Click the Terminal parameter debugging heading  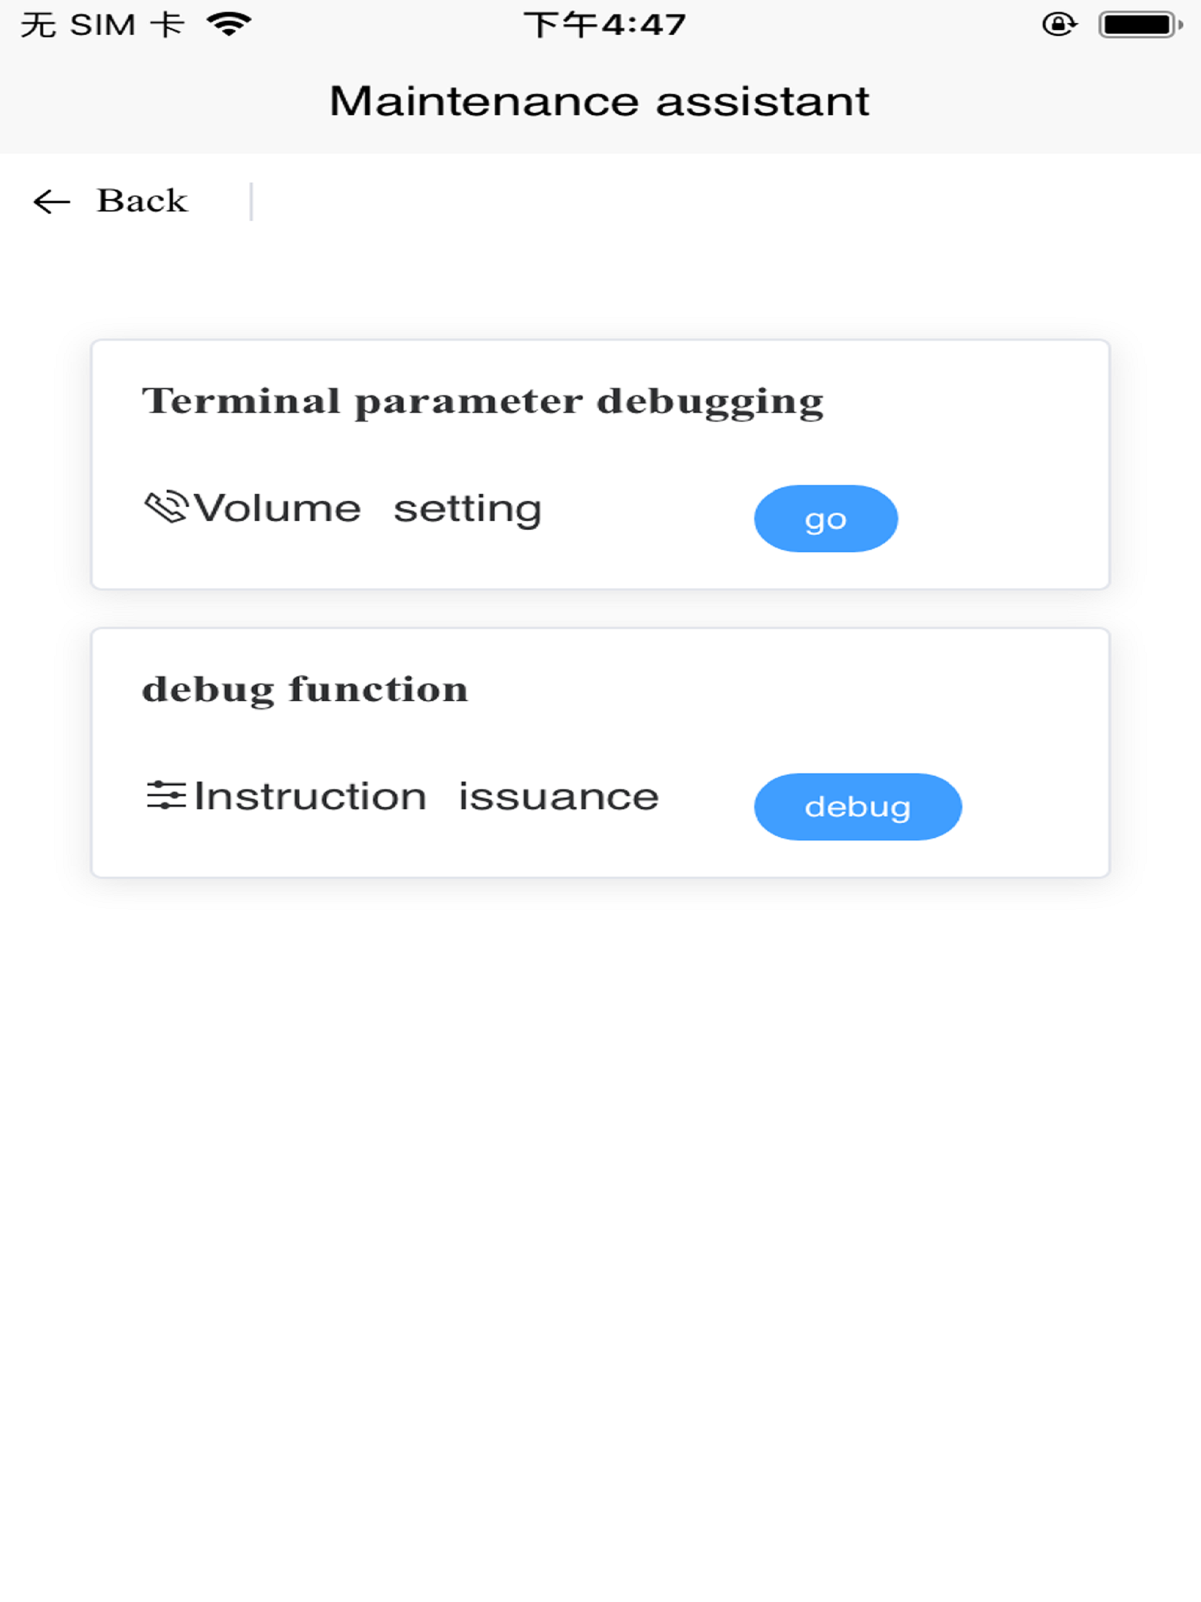click(x=483, y=402)
